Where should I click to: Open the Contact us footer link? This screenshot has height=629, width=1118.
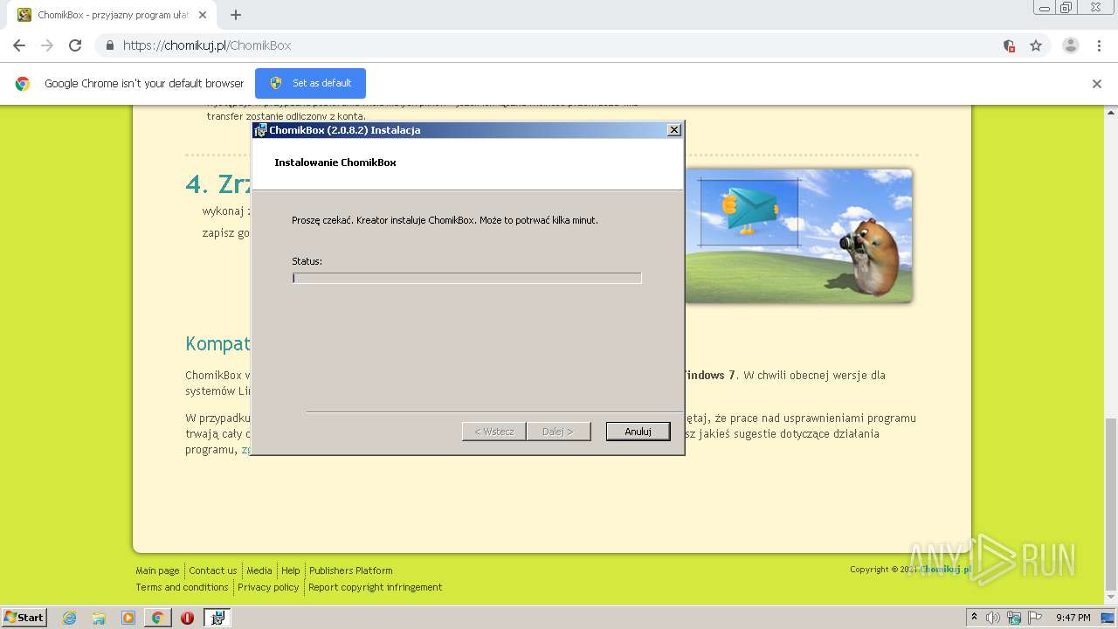[x=213, y=570]
